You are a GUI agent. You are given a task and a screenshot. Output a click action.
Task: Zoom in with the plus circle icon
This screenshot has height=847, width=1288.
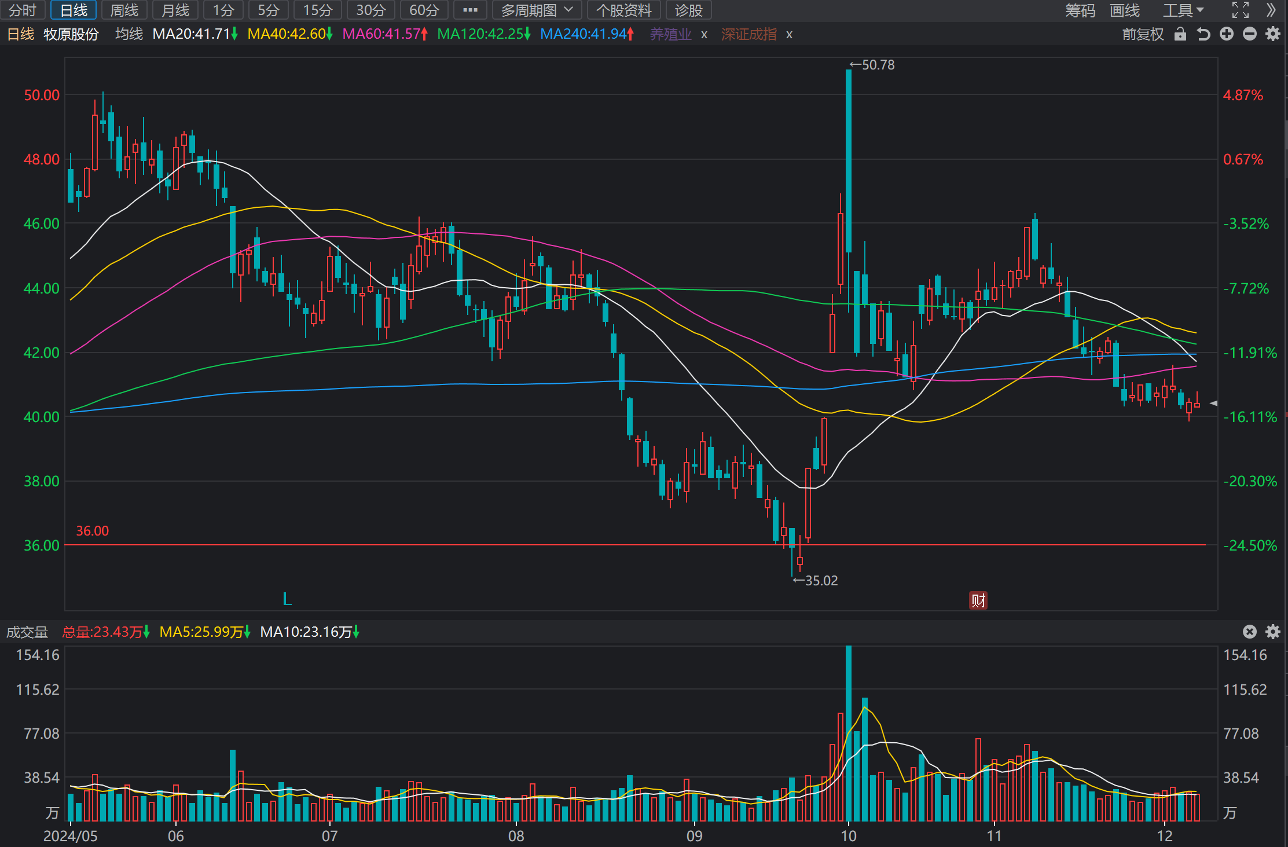click(x=1227, y=34)
